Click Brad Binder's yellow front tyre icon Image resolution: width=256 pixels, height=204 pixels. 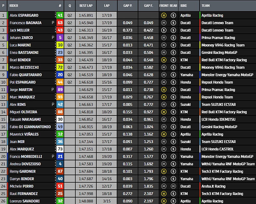click(164, 60)
